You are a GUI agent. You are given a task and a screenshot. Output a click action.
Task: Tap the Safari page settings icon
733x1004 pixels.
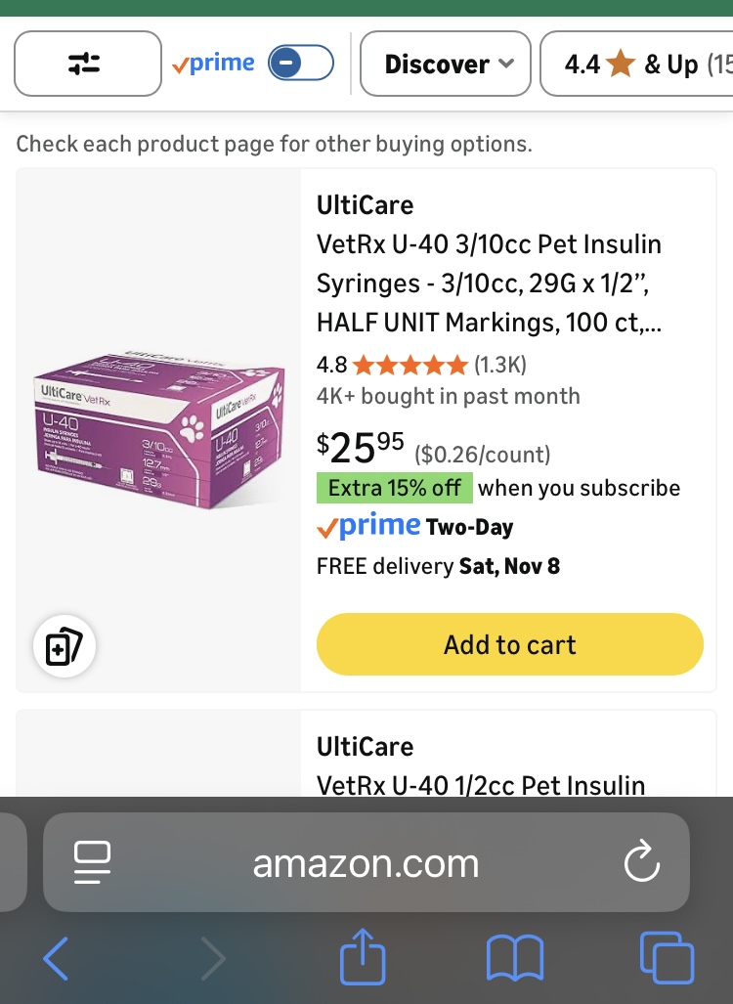click(x=93, y=862)
